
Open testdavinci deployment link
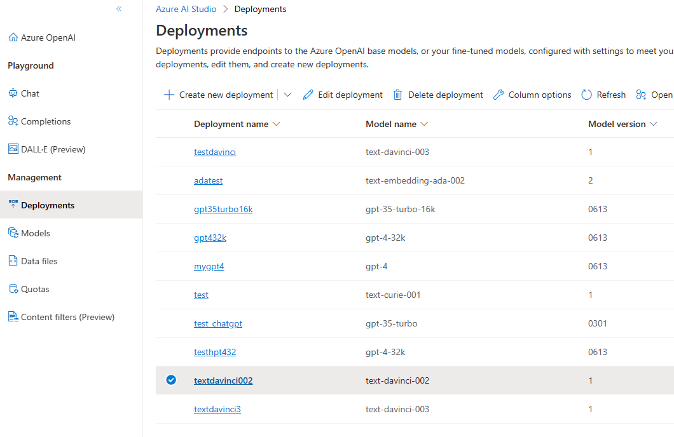click(215, 152)
